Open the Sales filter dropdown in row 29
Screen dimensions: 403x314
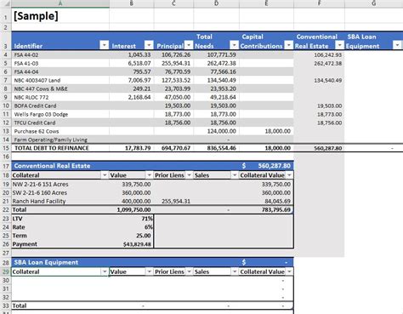pyautogui.click(x=235, y=271)
